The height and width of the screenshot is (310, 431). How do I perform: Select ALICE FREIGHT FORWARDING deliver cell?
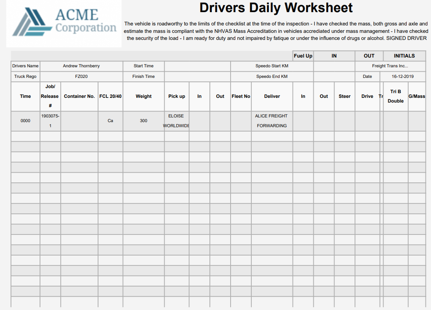[272, 121]
